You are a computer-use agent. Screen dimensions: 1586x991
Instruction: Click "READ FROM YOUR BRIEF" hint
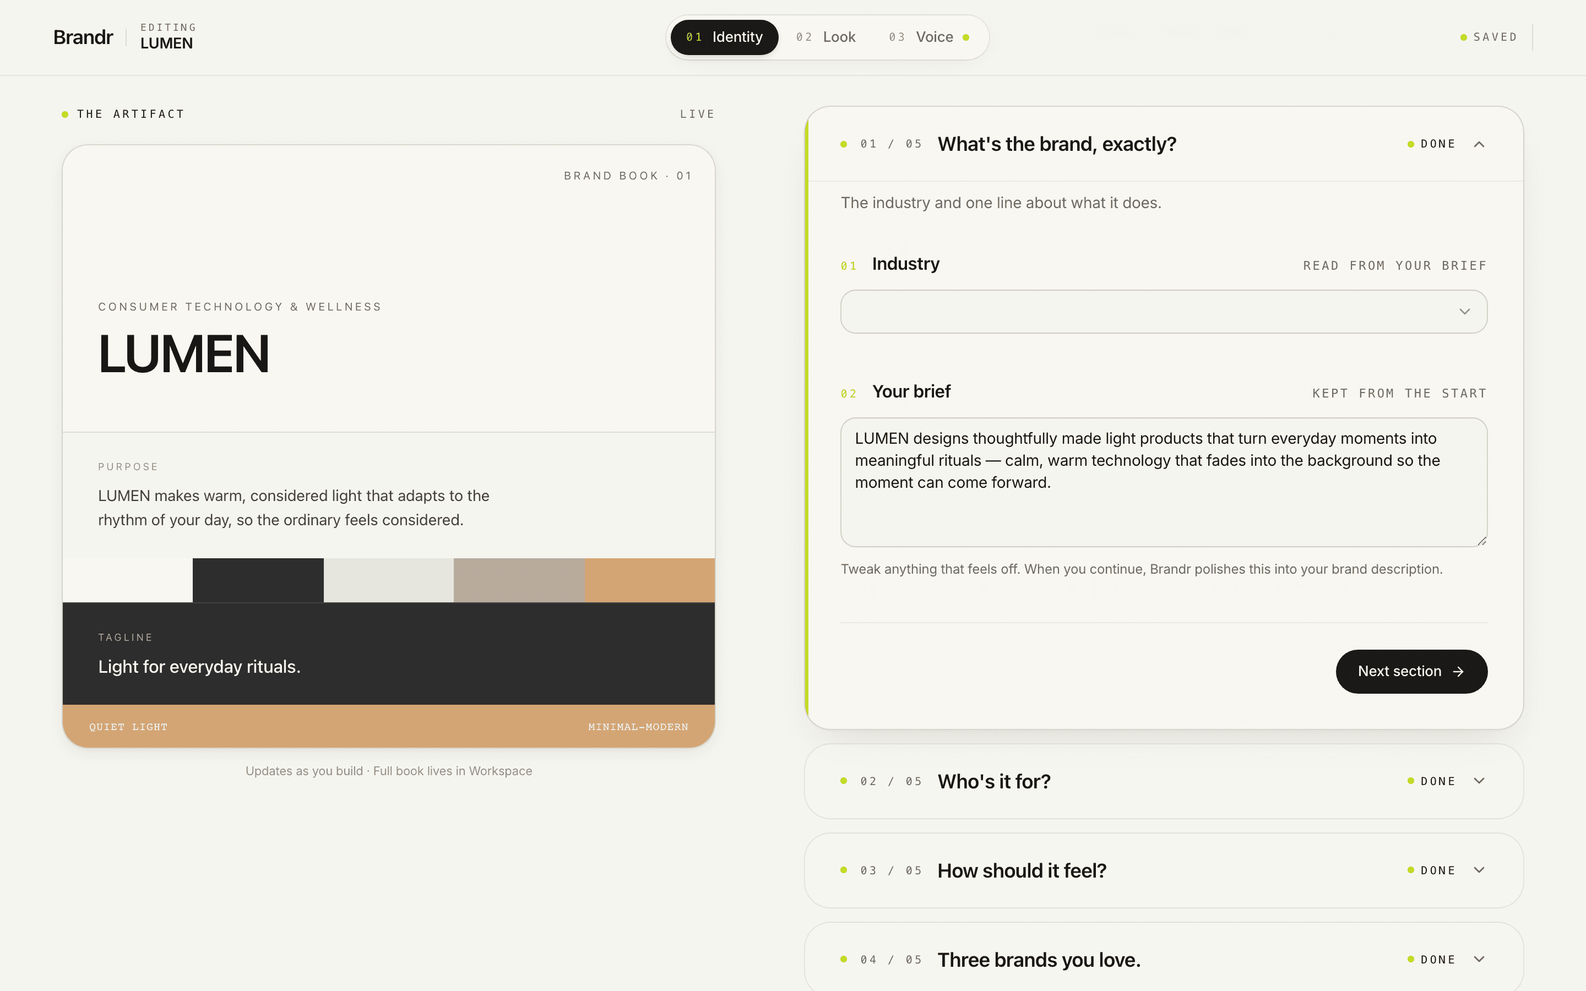coord(1394,265)
